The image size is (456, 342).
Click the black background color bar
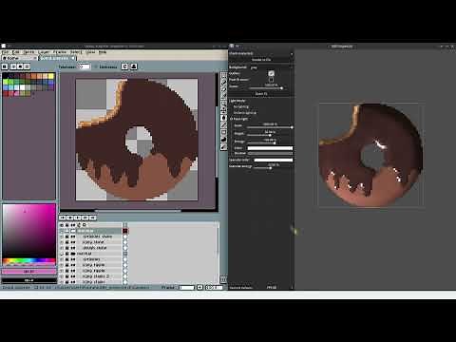28,280
